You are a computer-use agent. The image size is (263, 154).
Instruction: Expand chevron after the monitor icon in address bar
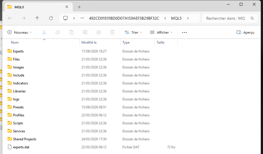click(74, 18)
